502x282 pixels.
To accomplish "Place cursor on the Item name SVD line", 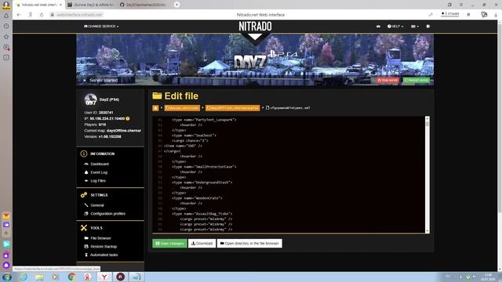I will pos(183,146).
